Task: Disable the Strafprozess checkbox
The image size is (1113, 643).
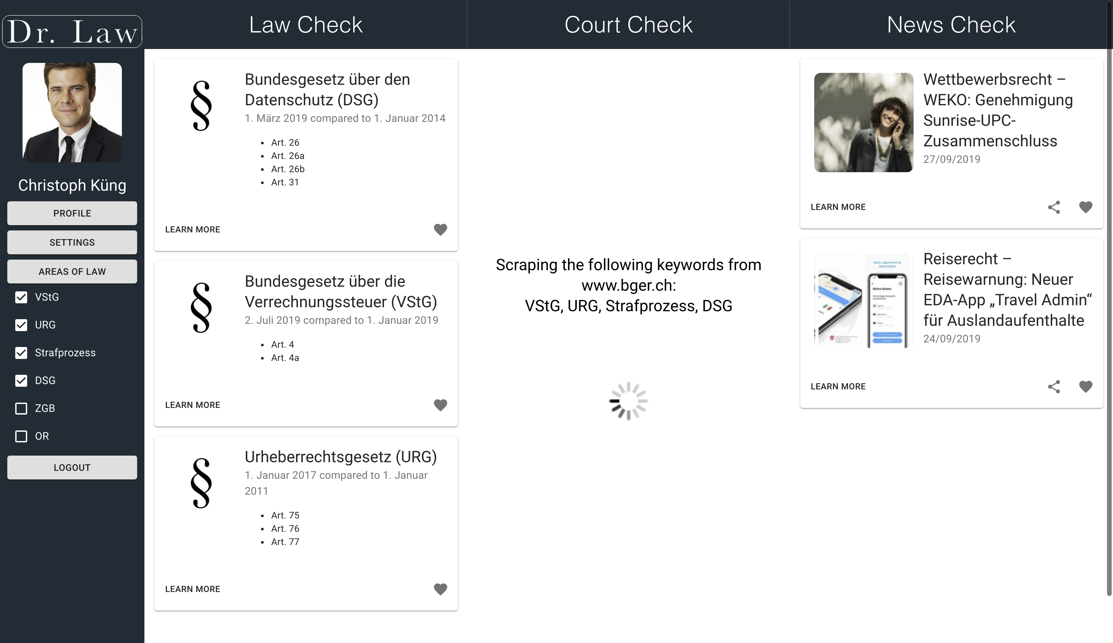Action: click(x=21, y=353)
